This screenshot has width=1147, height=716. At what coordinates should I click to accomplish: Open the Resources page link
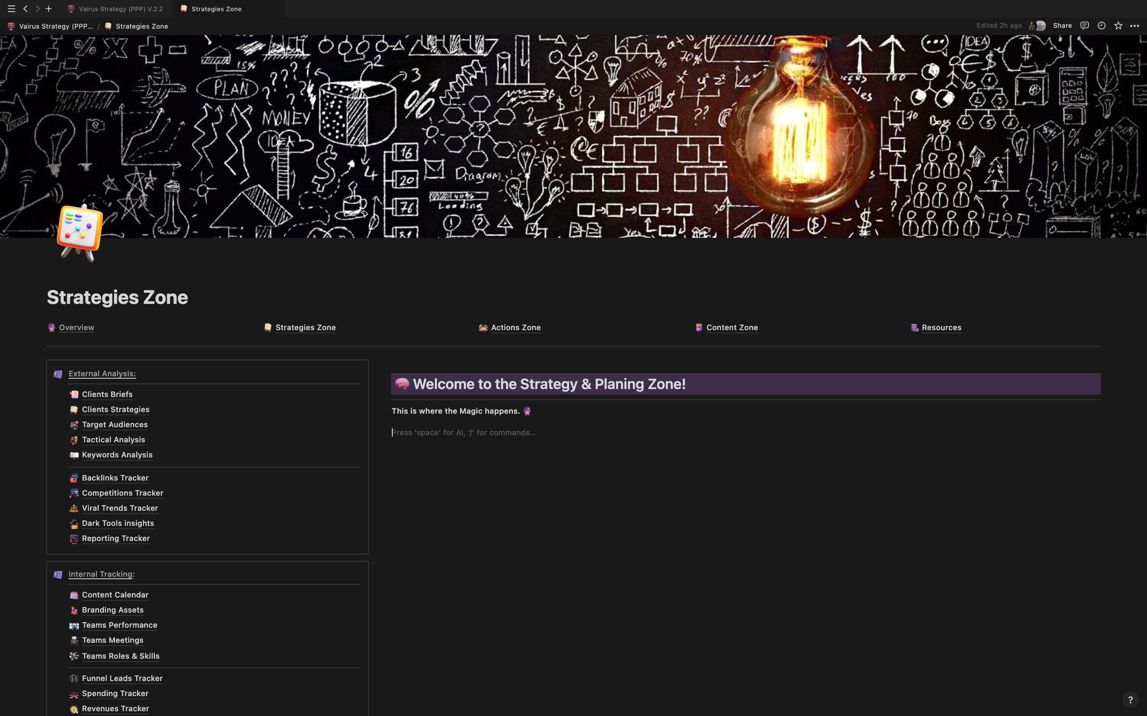[x=941, y=327]
